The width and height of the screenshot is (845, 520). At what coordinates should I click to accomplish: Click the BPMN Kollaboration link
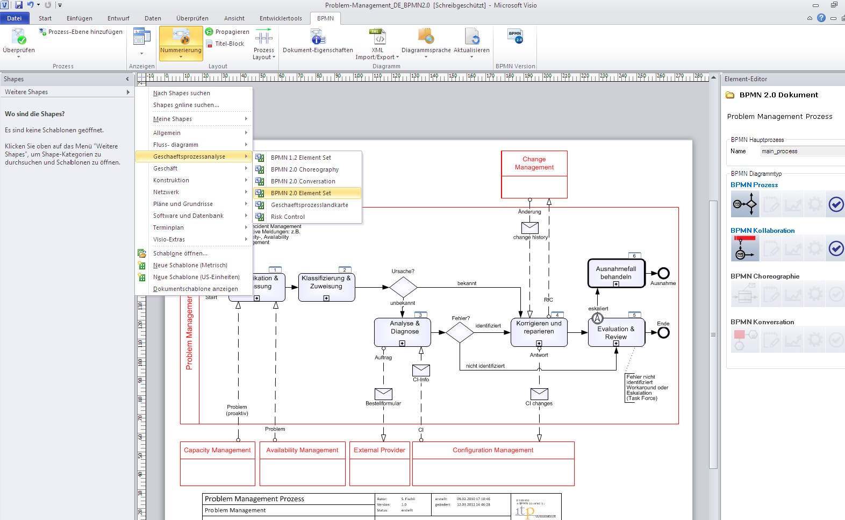[x=762, y=231]
